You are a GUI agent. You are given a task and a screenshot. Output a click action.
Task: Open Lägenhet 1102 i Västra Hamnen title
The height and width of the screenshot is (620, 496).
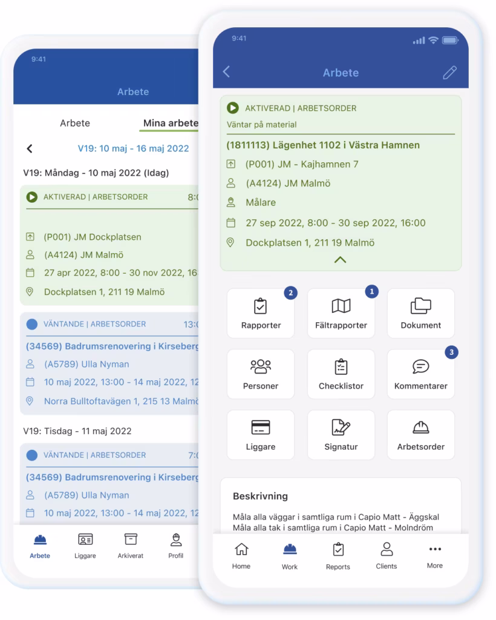coord(323,145)
